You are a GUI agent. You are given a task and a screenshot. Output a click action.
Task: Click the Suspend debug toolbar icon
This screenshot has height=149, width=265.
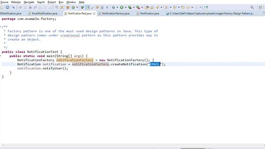pos(25,7)
